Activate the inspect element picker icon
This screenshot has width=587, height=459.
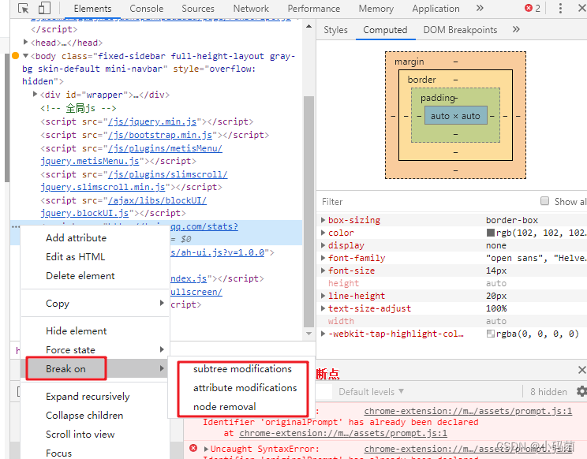tap(23, 8)
